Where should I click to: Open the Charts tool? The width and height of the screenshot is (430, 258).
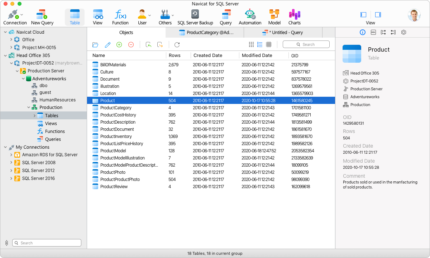point(294,16)
